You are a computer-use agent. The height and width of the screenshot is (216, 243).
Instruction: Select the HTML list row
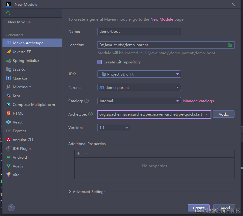[x=32, y=113]
